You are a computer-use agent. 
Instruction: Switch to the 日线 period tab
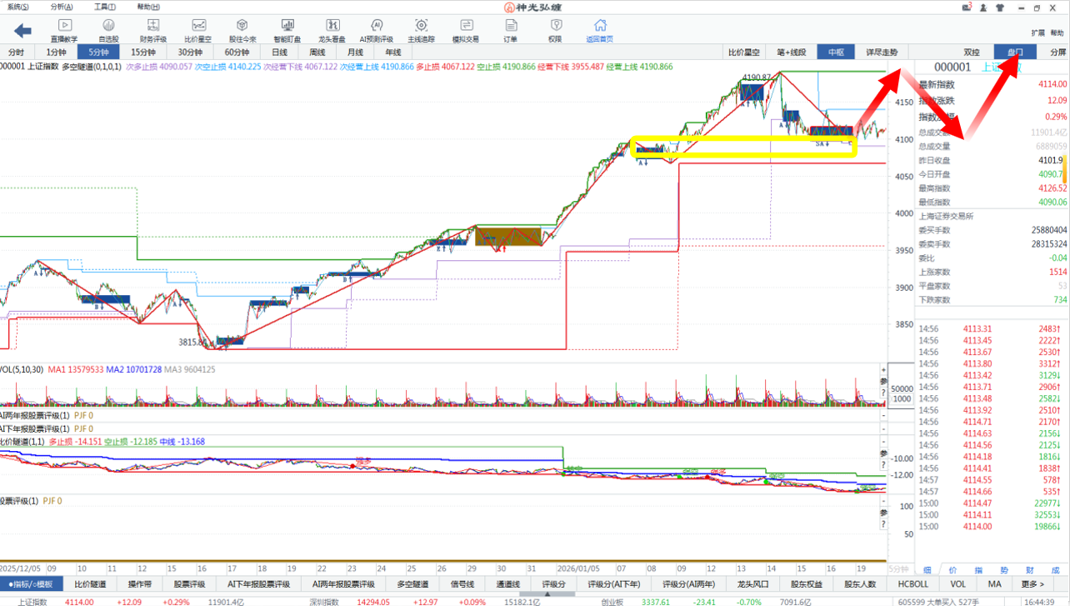coord(279,52)
